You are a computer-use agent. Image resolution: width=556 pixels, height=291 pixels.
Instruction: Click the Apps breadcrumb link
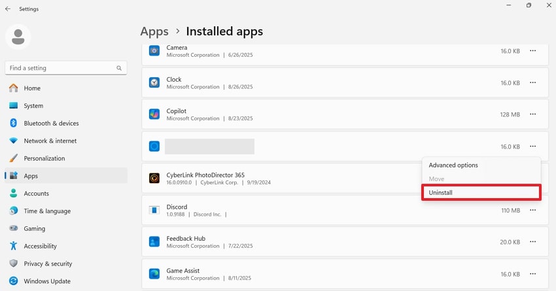pos(154,31)
